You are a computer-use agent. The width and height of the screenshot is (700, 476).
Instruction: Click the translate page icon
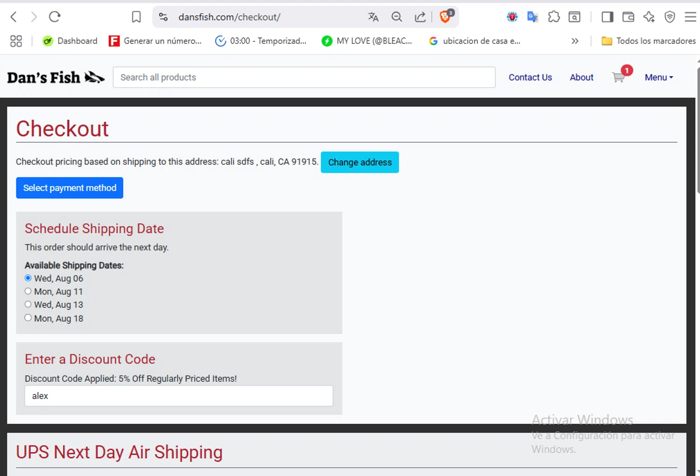tap(373, 17)
